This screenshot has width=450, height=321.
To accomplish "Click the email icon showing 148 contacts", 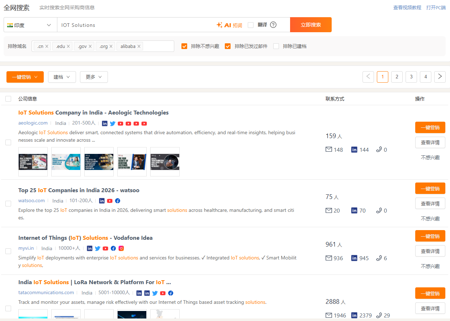I will 328,150.
